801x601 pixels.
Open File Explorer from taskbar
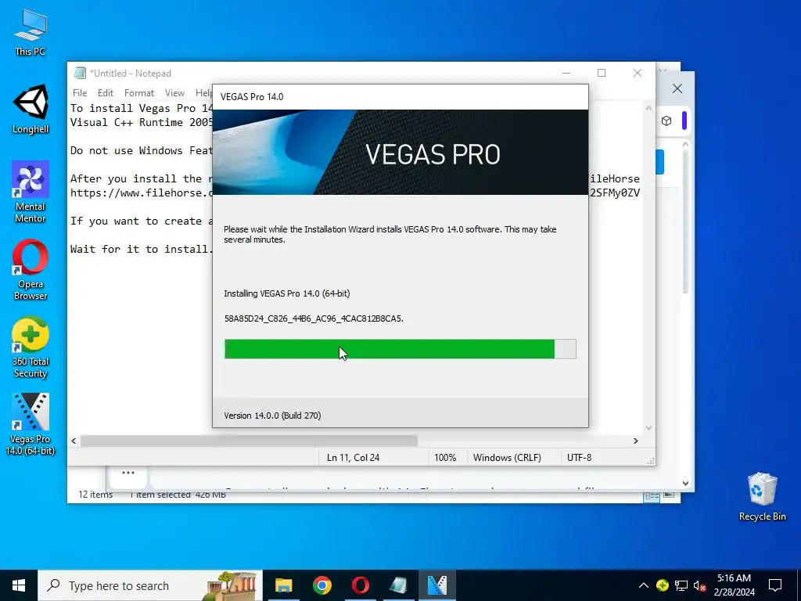283,585
